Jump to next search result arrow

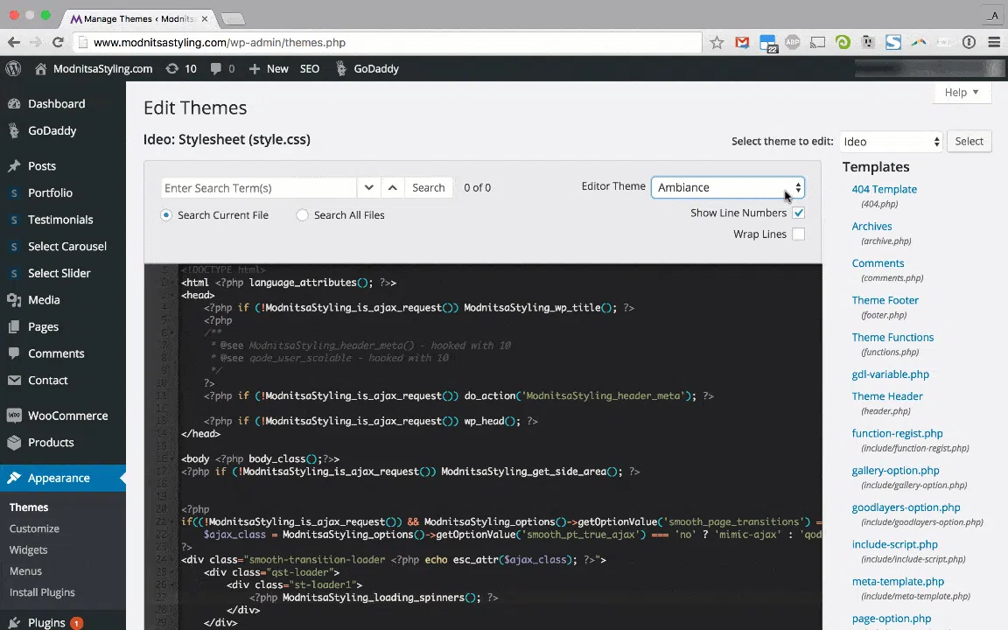(368, 188)
